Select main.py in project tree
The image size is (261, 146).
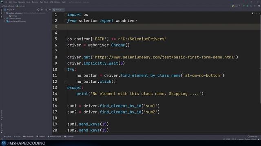tap(13, 16)
